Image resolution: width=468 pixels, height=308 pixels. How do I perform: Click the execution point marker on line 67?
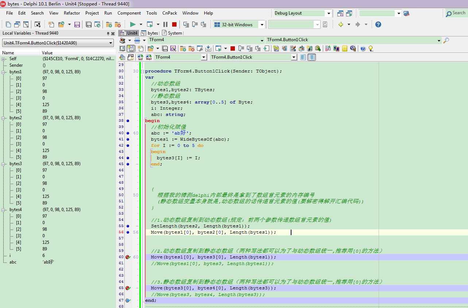click(128, 300)
